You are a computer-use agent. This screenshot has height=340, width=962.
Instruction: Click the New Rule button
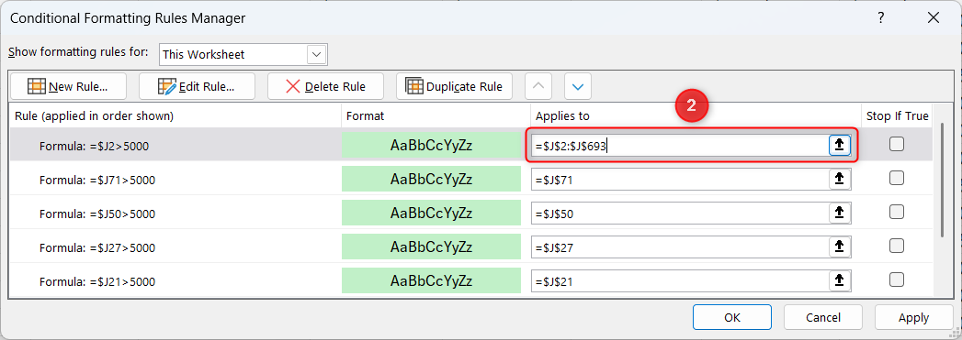68,86
